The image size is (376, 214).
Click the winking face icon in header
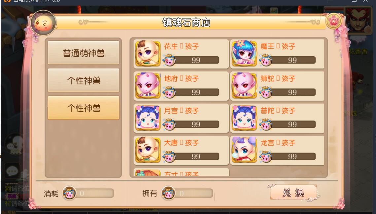(44, 23)
